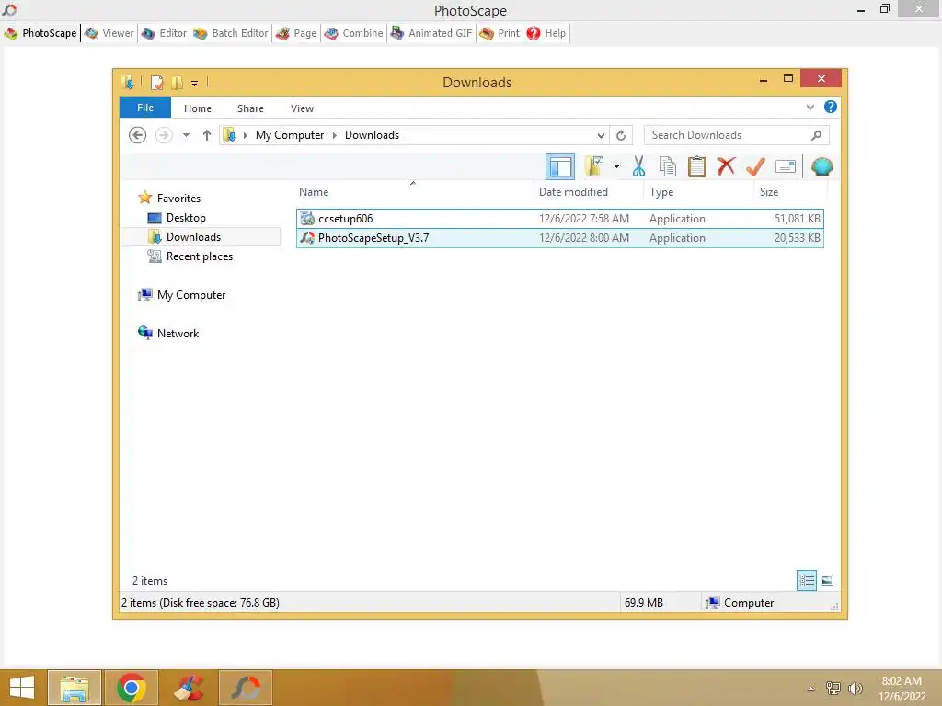Go up one folder level
Image resolution: width=942 pixels, height=706 pixels.
[x=207, y=135]
